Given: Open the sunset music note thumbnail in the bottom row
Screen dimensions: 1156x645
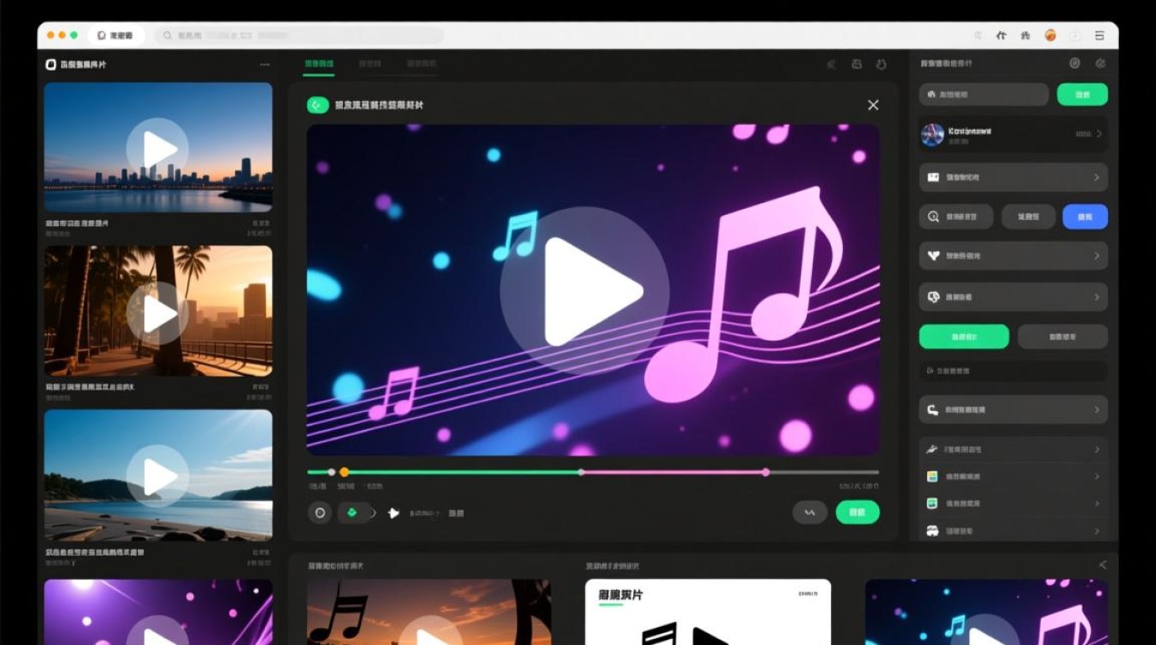Looking at the screenshot, I should pyautogui.click(x=429, y=611).
